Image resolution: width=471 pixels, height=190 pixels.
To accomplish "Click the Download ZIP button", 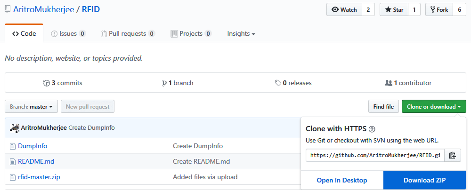I will (425, 180).
